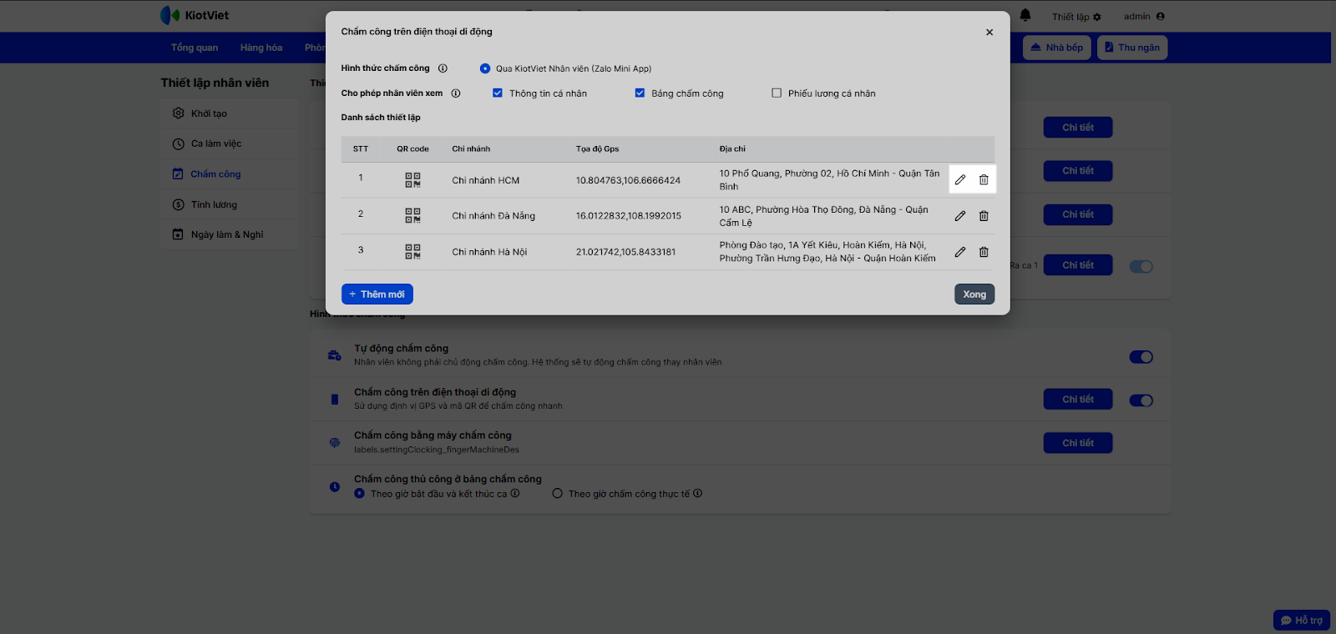Open QR code of Chi nhánh HCM
This screenshot has width=1336, height=634.
tap(412, 179)
